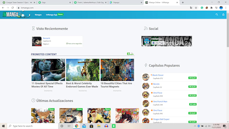Click Facebook Like Page button
The width and height of the screenshot is (229, 129).
click(158, 43)
